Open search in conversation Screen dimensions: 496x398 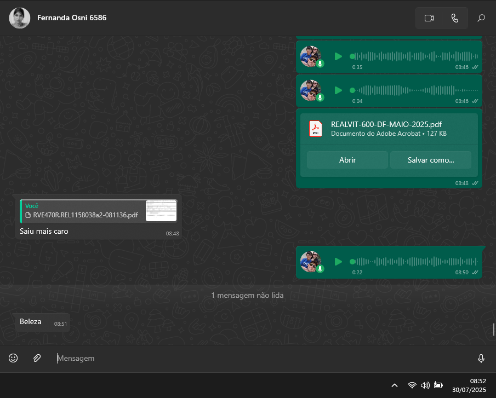tap(481, 18)
